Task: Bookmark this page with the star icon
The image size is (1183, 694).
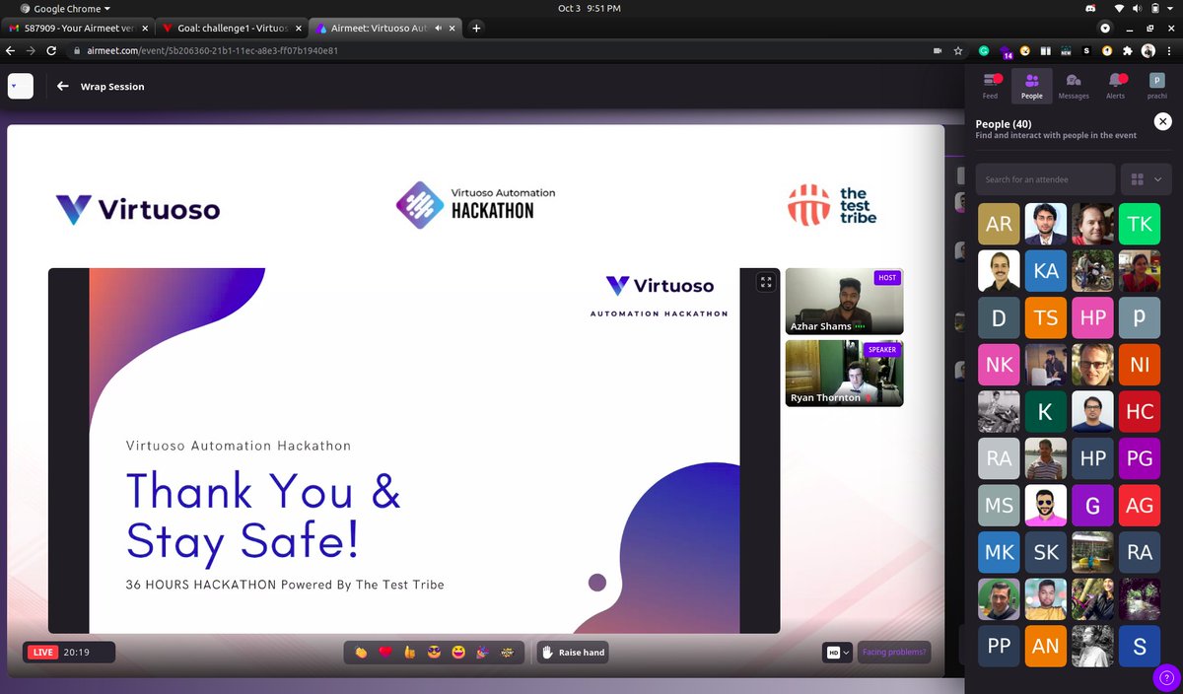Action: coord(958,50)
